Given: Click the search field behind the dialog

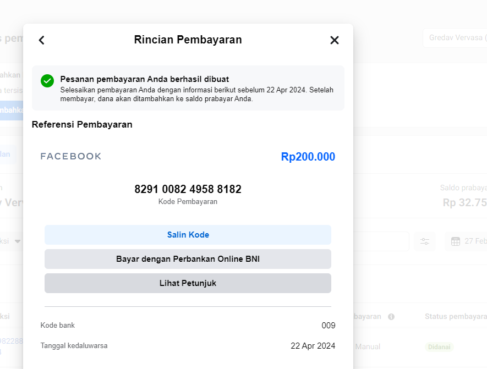Looking at the screenshot, I should click(x=381, y=241).
